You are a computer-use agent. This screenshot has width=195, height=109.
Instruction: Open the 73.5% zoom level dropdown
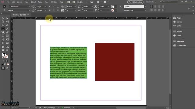[86, 2]
